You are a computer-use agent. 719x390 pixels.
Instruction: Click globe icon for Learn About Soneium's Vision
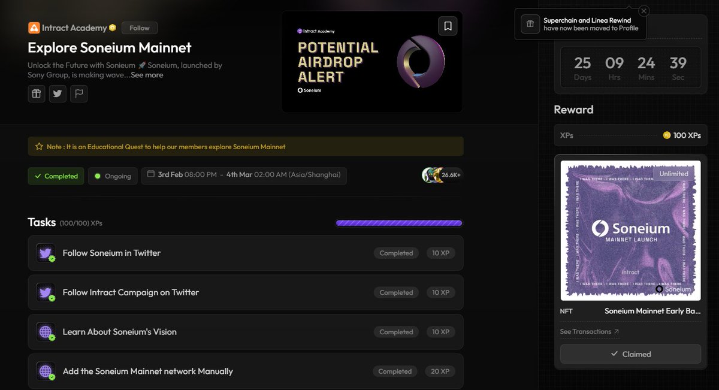46,332
